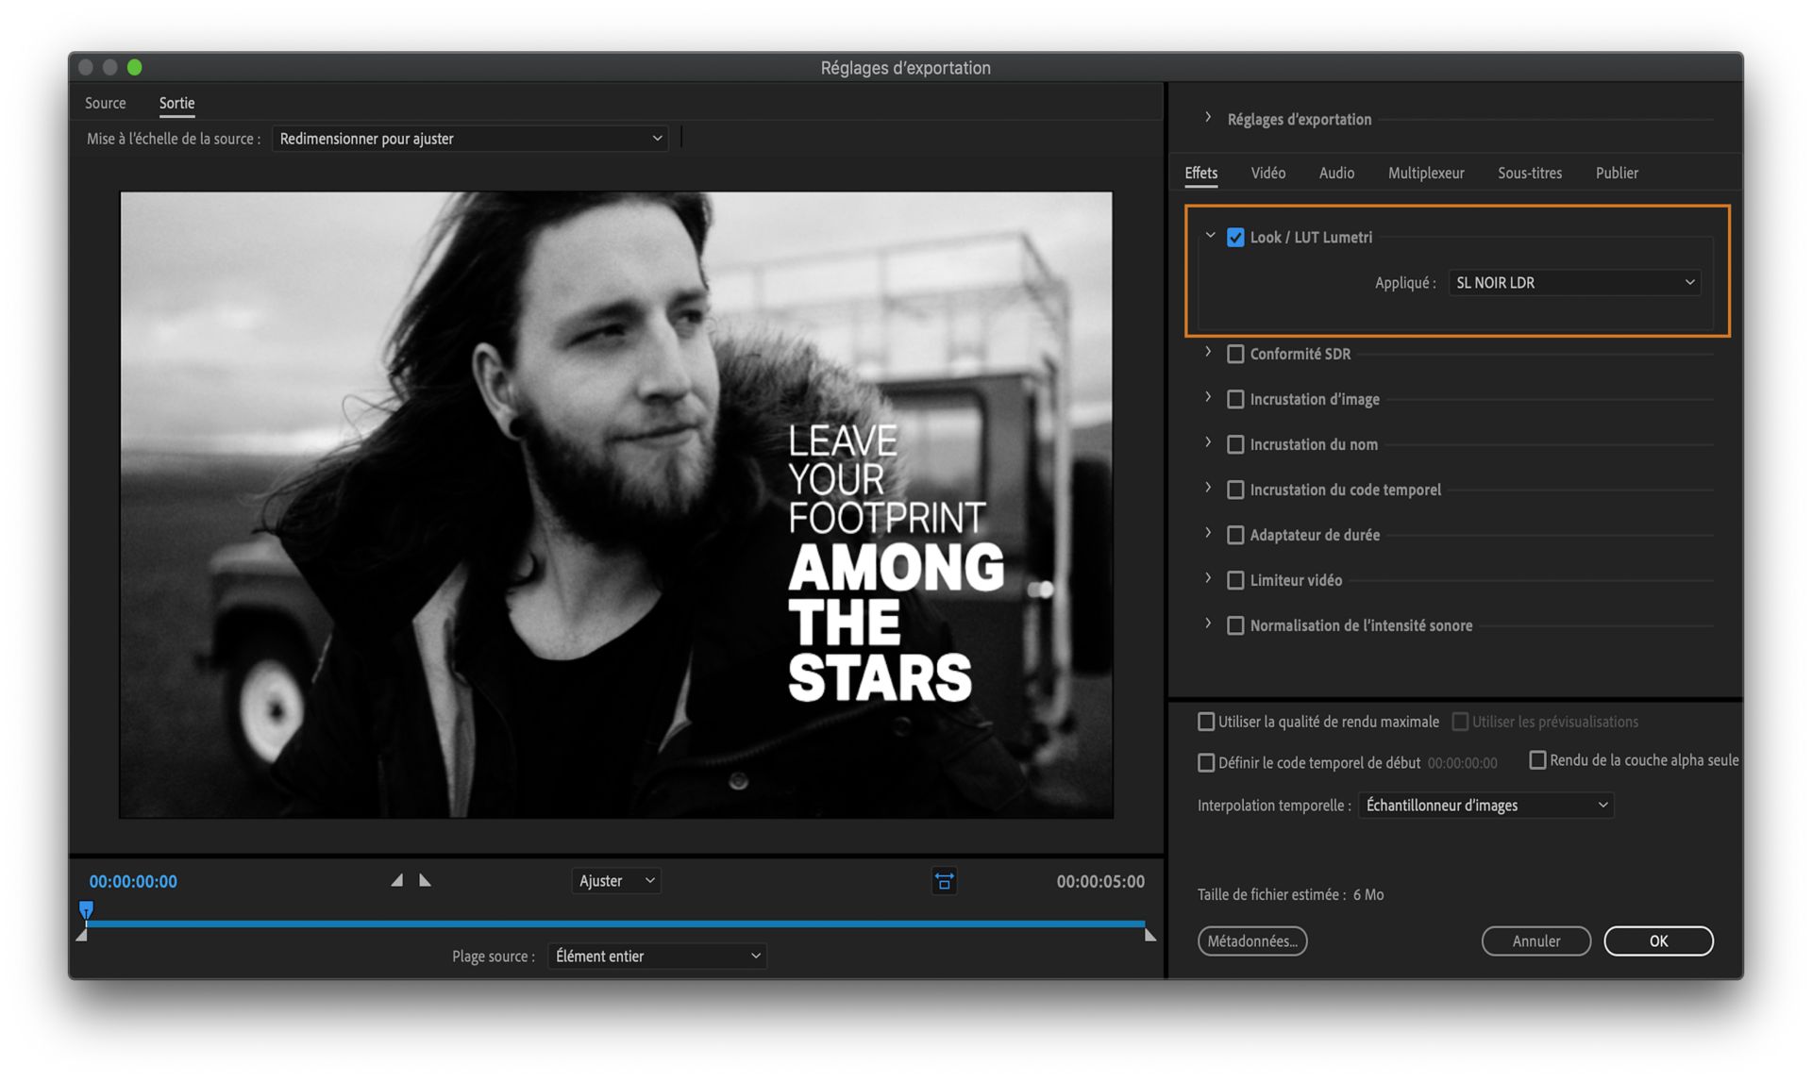Check Incrustation du code temporel
Screen dimensions: 1812x1081
point(1235,490)
